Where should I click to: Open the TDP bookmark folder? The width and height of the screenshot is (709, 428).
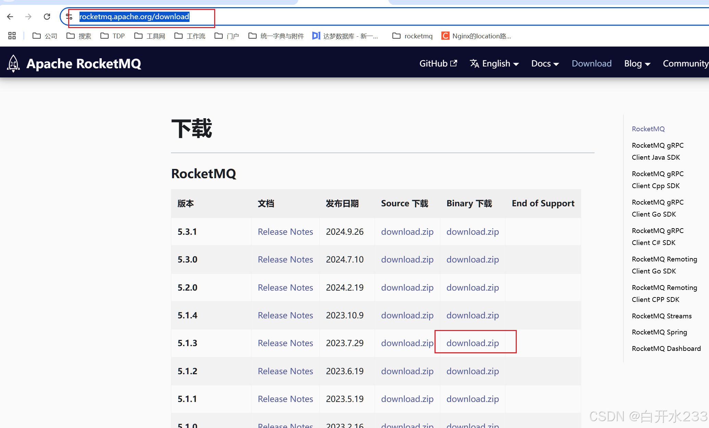coord(112,36)
